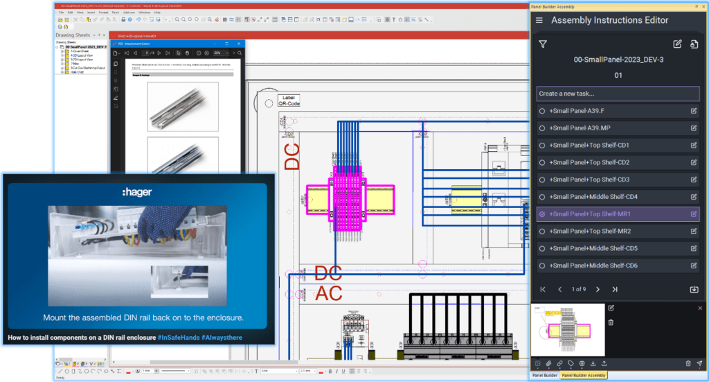Click the #InSafeHands hashtag link

(179, 338)
